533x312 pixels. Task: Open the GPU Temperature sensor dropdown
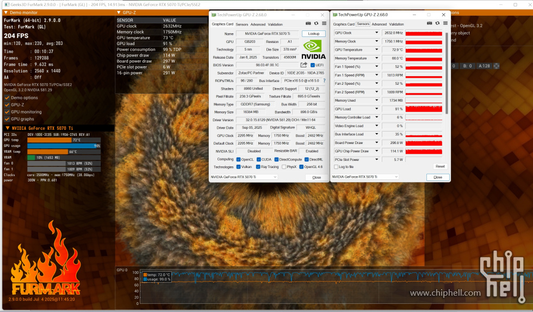click(x=376, y=49)
